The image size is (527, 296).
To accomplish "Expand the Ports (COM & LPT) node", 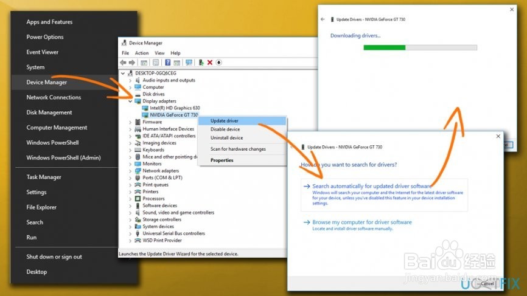I will 130,178.
